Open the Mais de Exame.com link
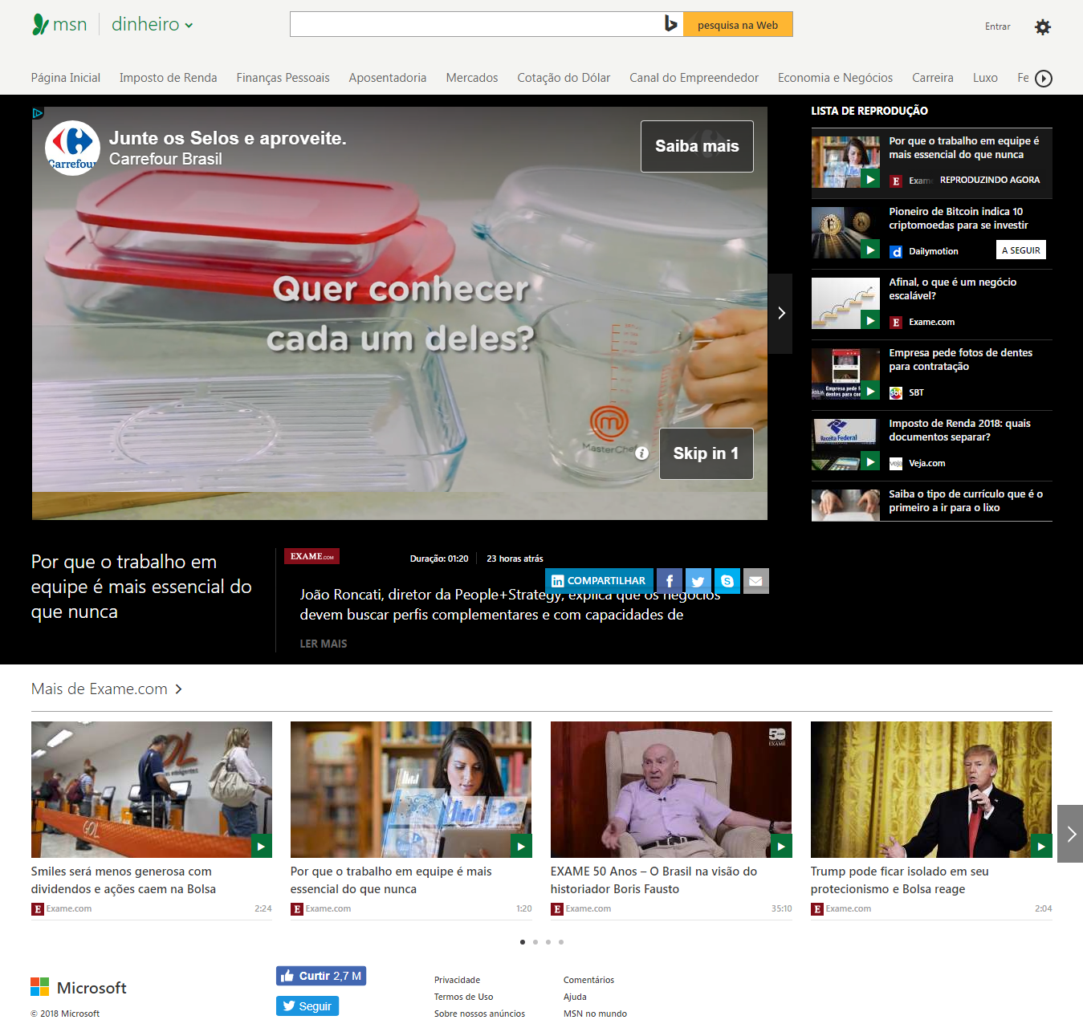Image resolution: width=1083 pixels, height=1032 pixels. [x=100, y=689]
